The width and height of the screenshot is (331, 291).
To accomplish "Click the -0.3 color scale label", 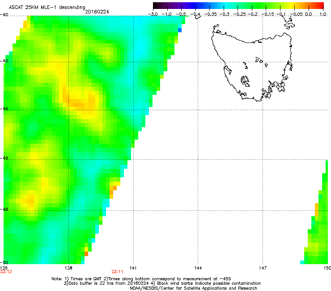I will 225,14.
